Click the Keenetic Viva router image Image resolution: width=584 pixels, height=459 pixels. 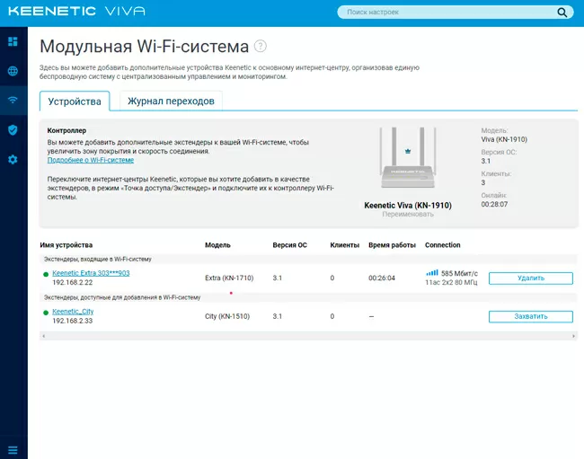coord(407,160)
